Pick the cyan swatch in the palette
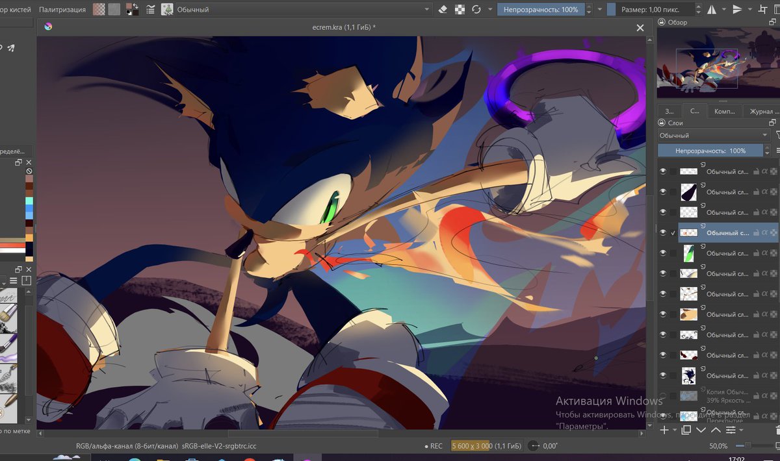The height and width of the screenshot is (461, 780). pyautogui.click(x=29, y=201)
